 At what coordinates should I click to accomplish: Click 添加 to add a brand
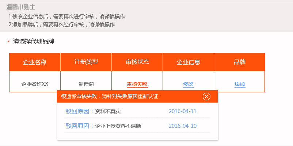tap(240, 84)
